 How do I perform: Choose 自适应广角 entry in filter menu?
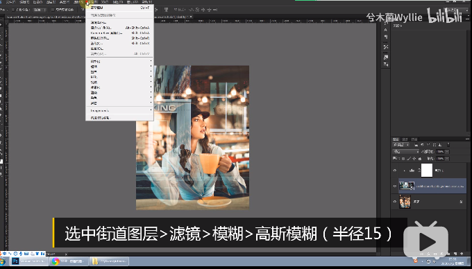pos(120,28)
